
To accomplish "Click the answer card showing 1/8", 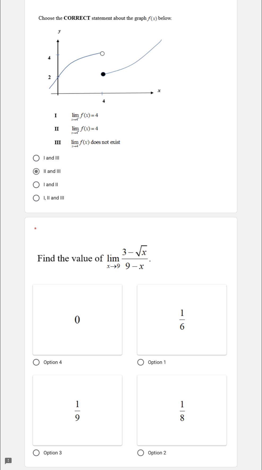I will coord(182,410).
